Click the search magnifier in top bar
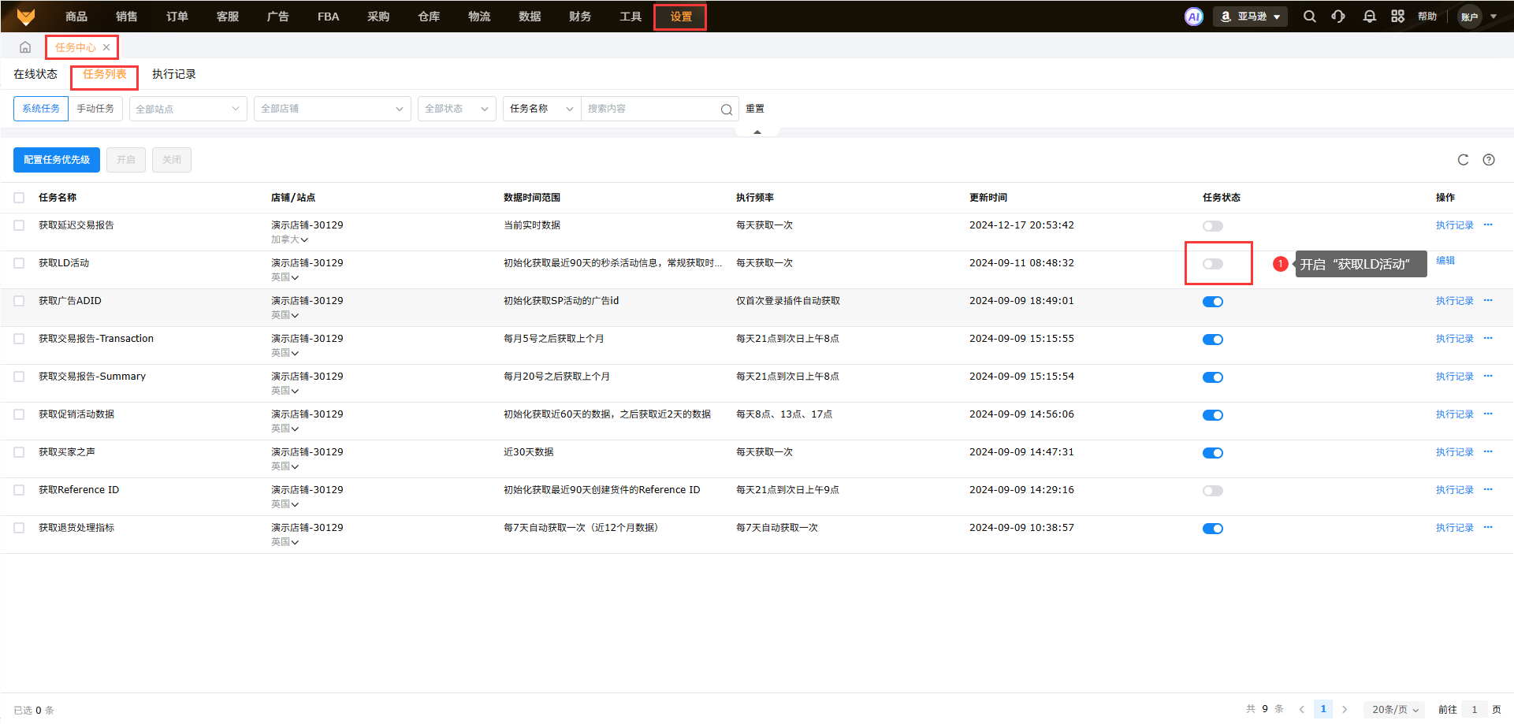The image size is (1514, 724). pos(1309,17)
